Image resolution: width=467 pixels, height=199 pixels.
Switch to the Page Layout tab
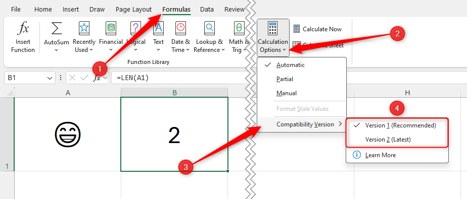coord(133,9)
